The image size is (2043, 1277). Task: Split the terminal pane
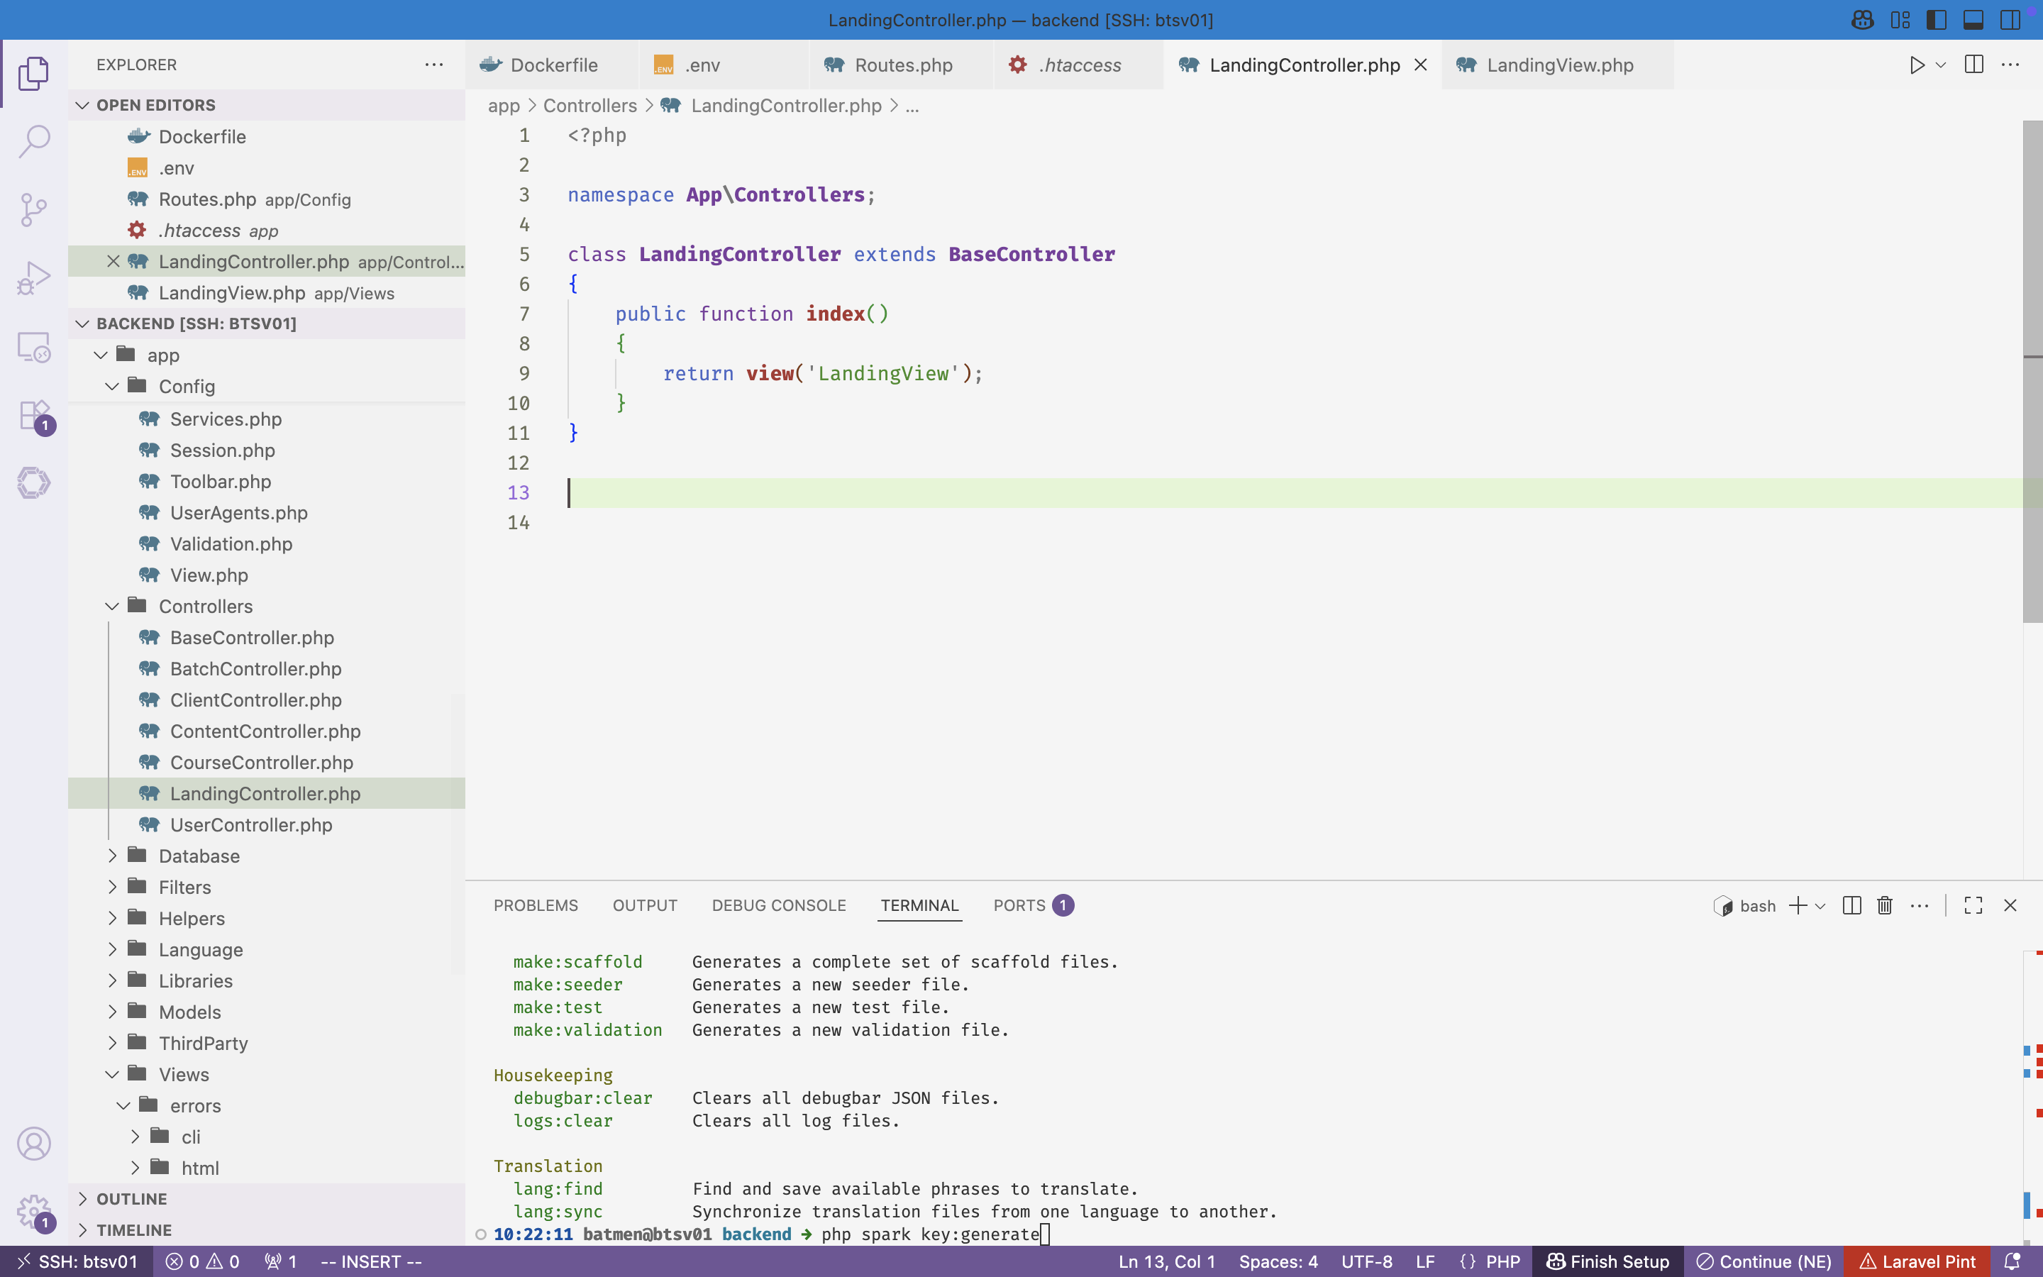[x=1851, y=905]
